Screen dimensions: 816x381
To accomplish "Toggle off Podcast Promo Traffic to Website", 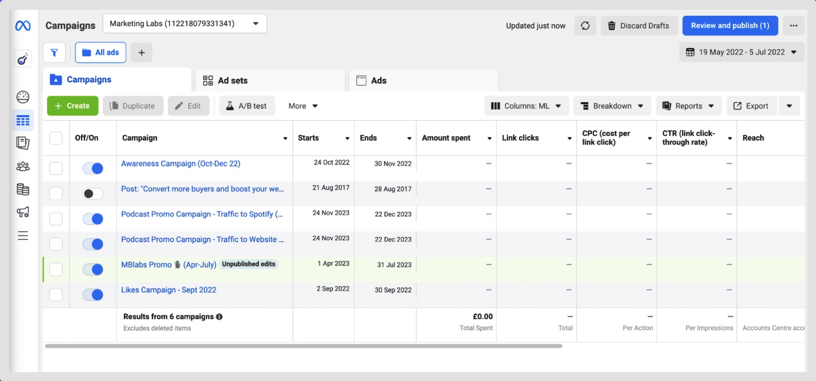I will [x=93, y=244].
